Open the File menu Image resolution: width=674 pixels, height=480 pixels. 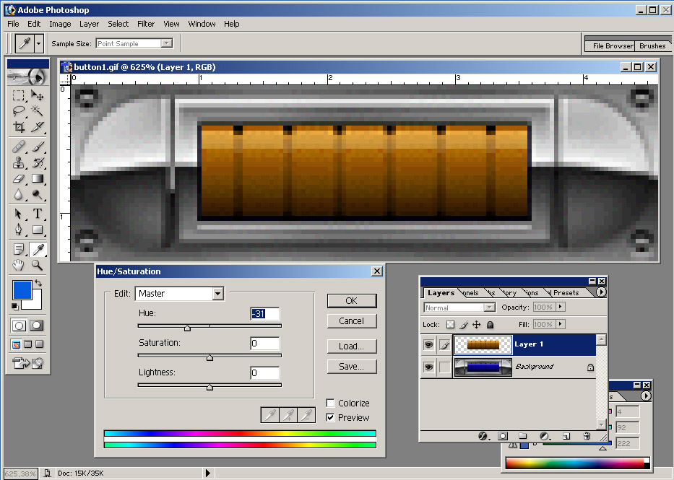(x=13, y=24)
